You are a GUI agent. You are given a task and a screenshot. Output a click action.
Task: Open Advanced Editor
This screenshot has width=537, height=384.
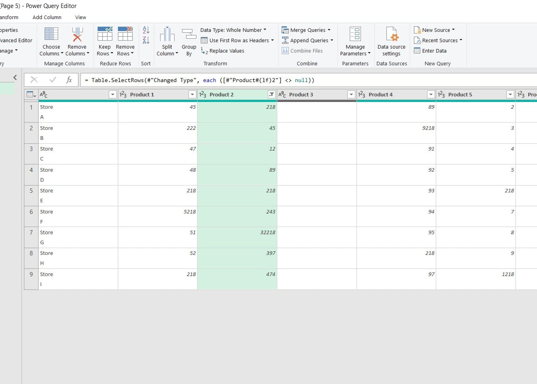[x=16, y=40]
